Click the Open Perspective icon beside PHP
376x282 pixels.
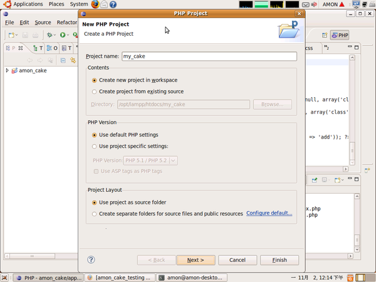tap(325, 35)
